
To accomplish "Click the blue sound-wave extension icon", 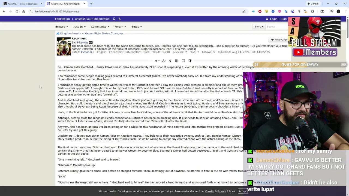I will 253,11.
